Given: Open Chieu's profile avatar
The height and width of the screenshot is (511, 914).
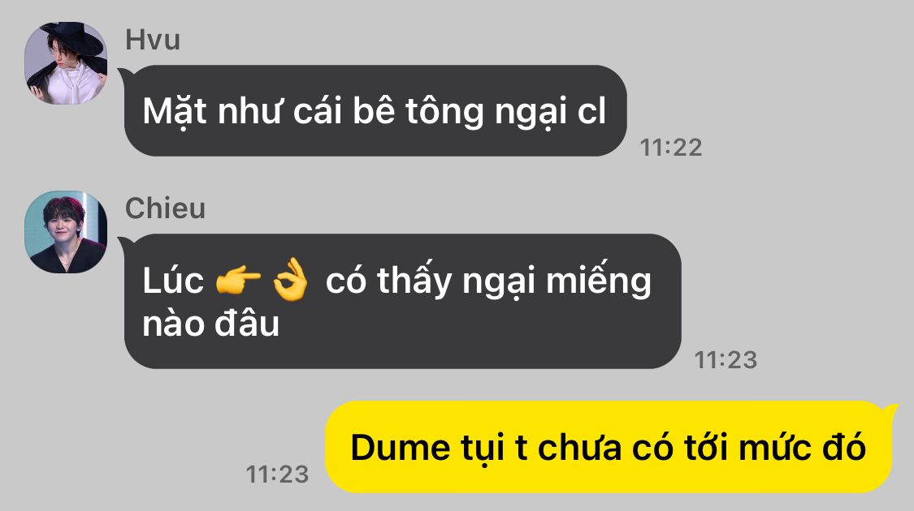Looking at the screenshot, I should (66, 232).
